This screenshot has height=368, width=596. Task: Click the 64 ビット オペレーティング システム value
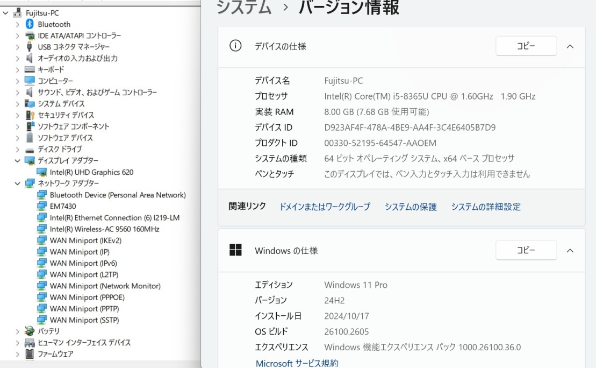click(x=419, y=158)
